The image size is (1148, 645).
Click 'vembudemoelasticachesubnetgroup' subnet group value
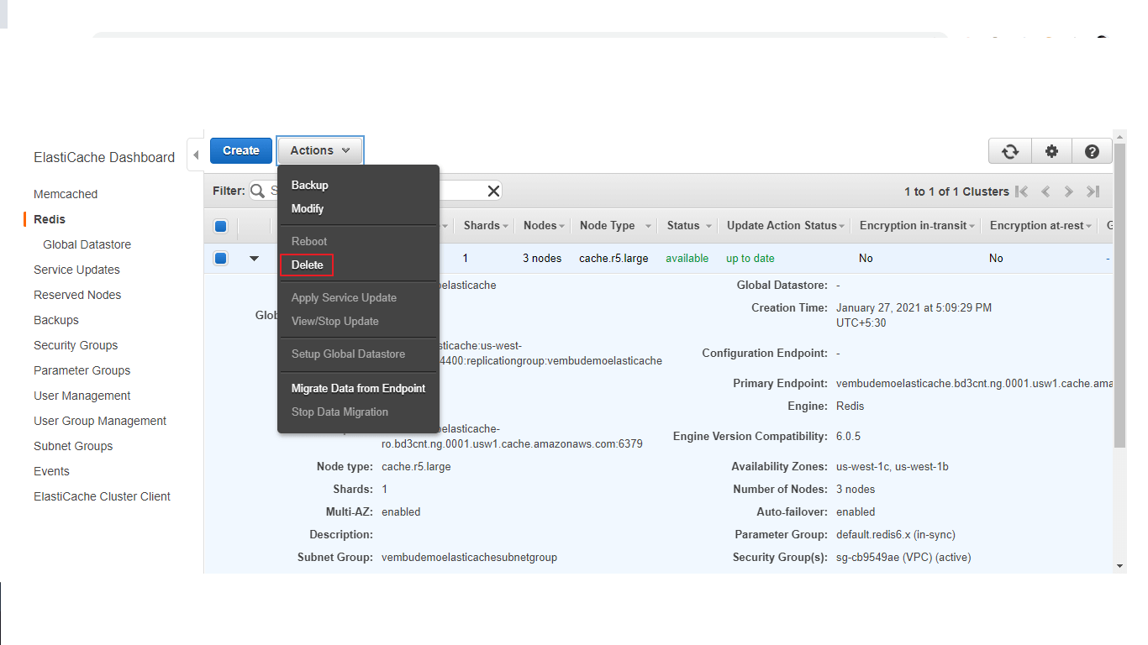click(x=469, y=557)
